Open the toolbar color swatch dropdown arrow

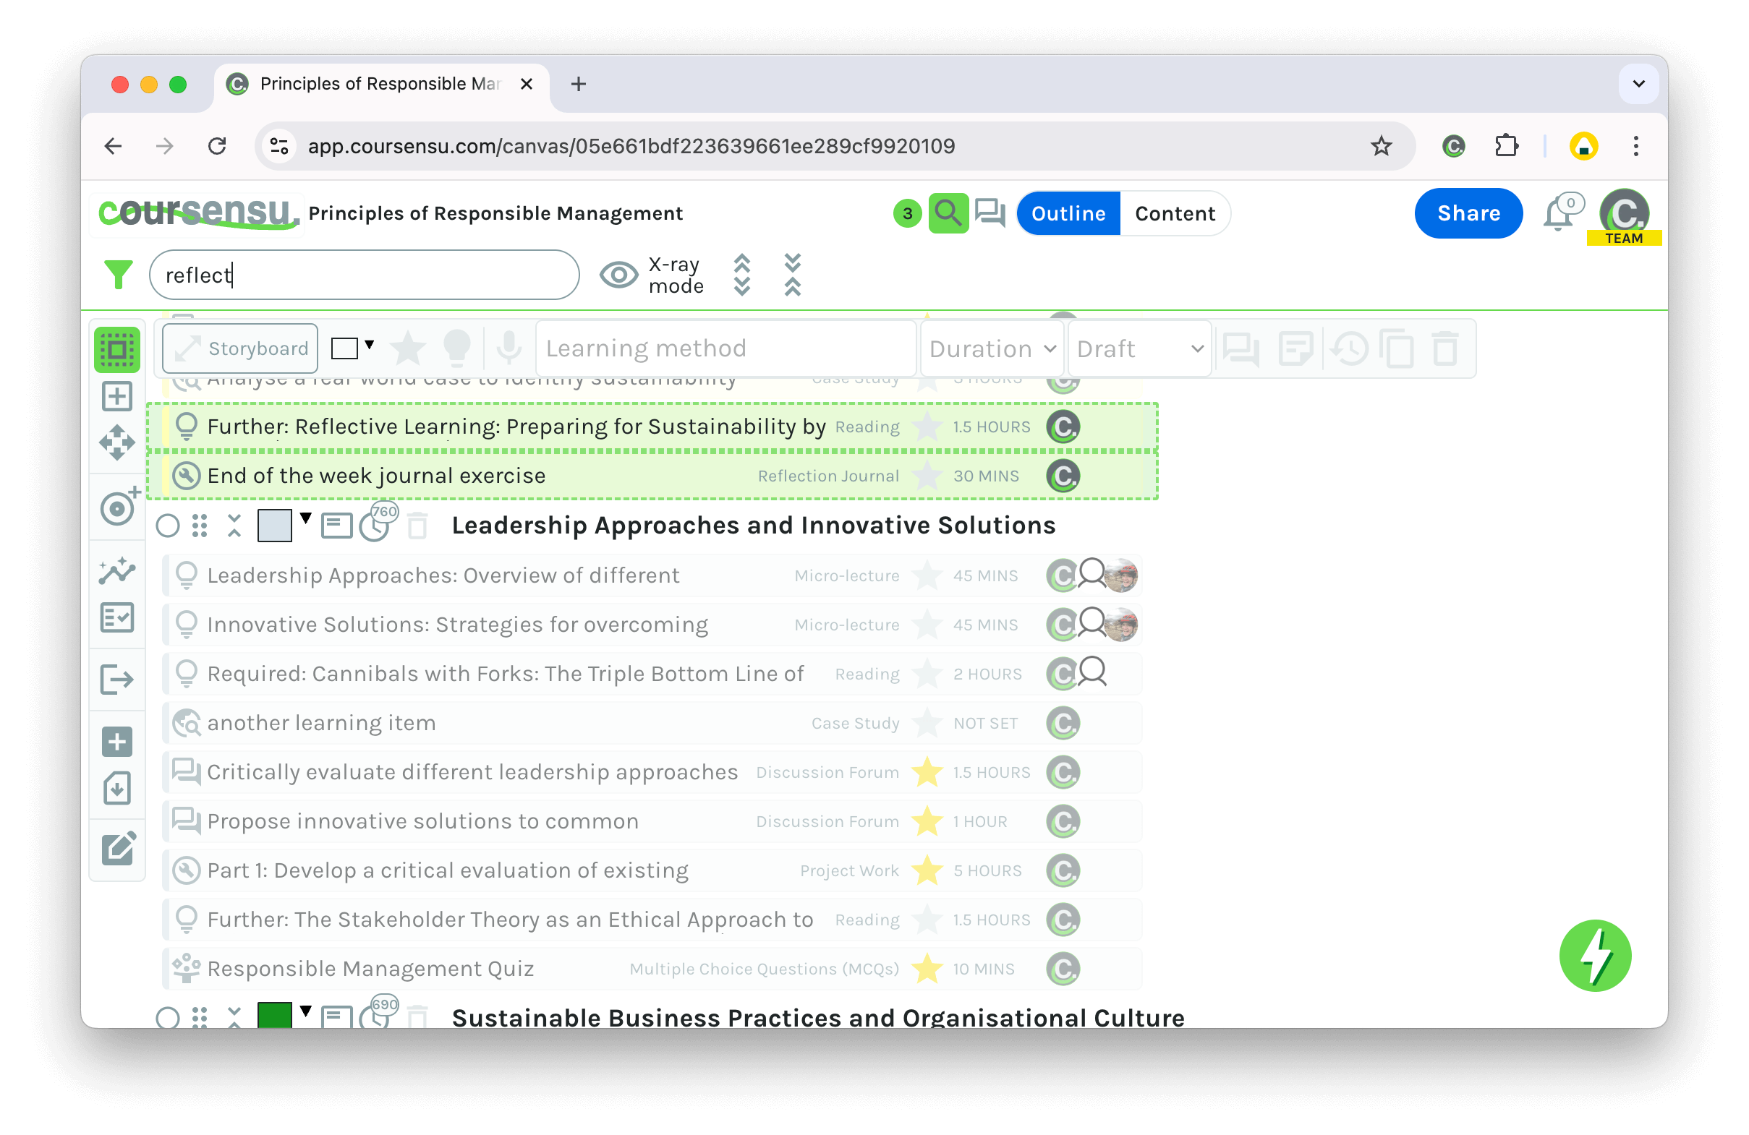[370, 345]
